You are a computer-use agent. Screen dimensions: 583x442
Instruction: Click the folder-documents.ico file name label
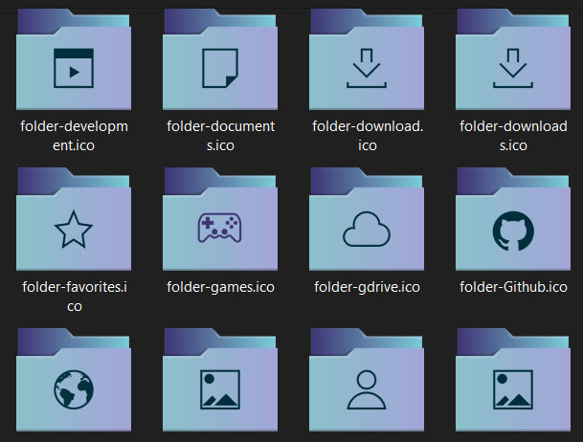tap(220, 136)
